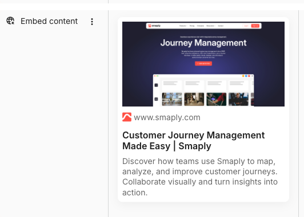This screenshot has width=304, height=217.
Task: Click the globe Embed content icon
Action: 10,21
